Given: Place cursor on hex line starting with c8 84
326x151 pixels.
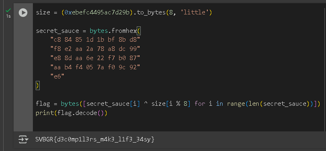Looking at the screenshot, I should point(95,40).
